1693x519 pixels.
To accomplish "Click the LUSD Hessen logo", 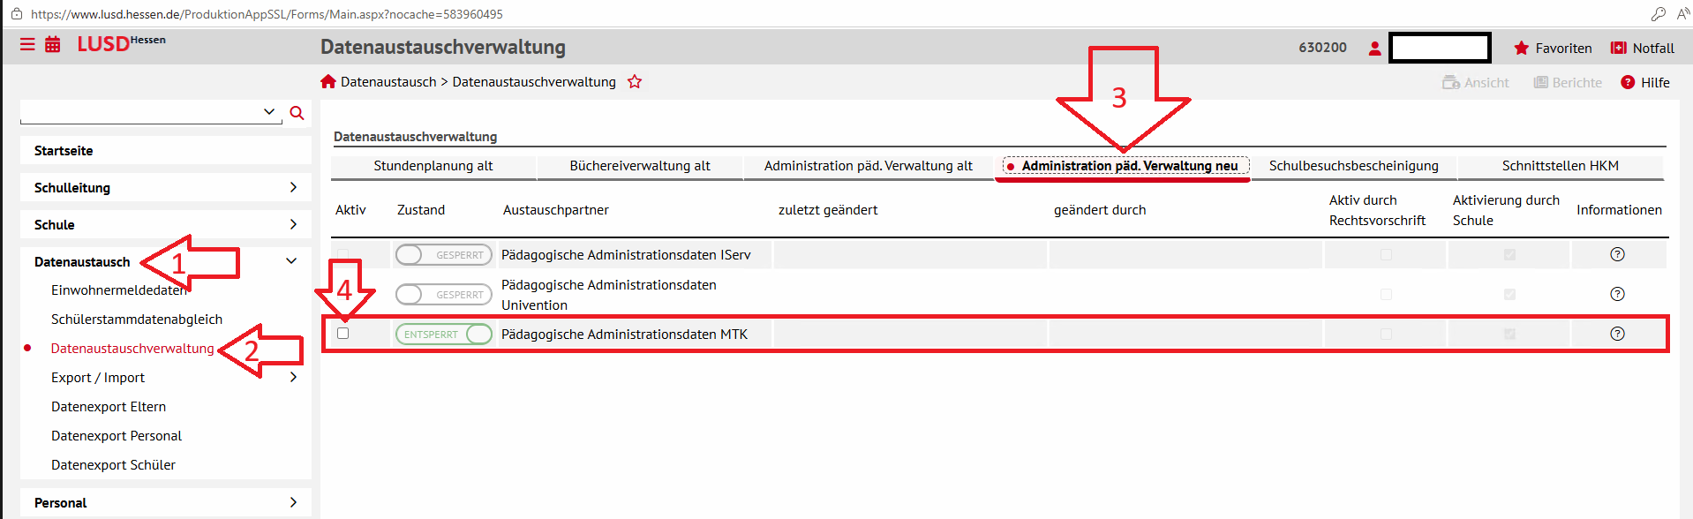I will tap(121, 43).
